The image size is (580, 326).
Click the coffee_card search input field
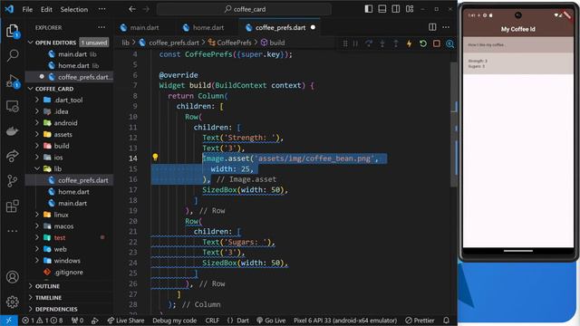coord(244,9)
